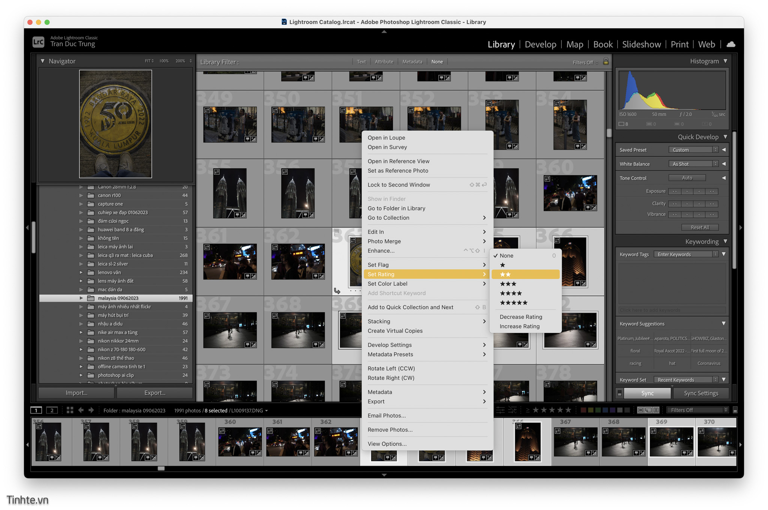Click the Reset All button
This screenshot has width=768, height=510.
coord(700,227)
